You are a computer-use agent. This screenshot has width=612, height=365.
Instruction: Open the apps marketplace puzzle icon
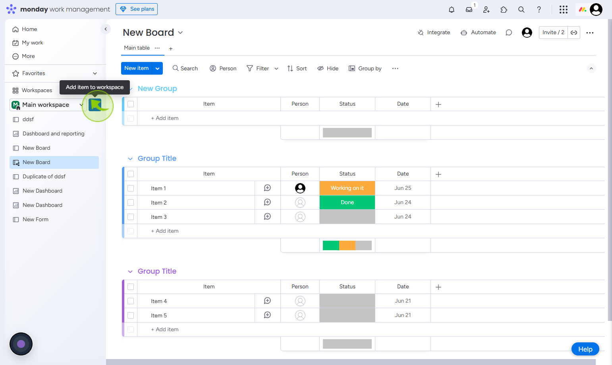coord(504,10)
